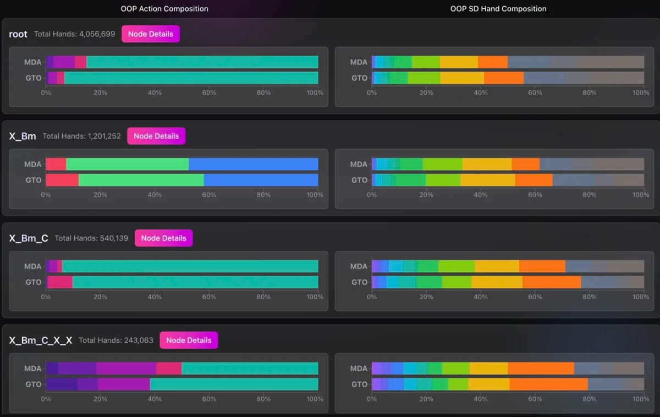Open Node Details for the X_Bm node
Image resolution: width=660 pixels, height=417 pixels.
(156, 136)
